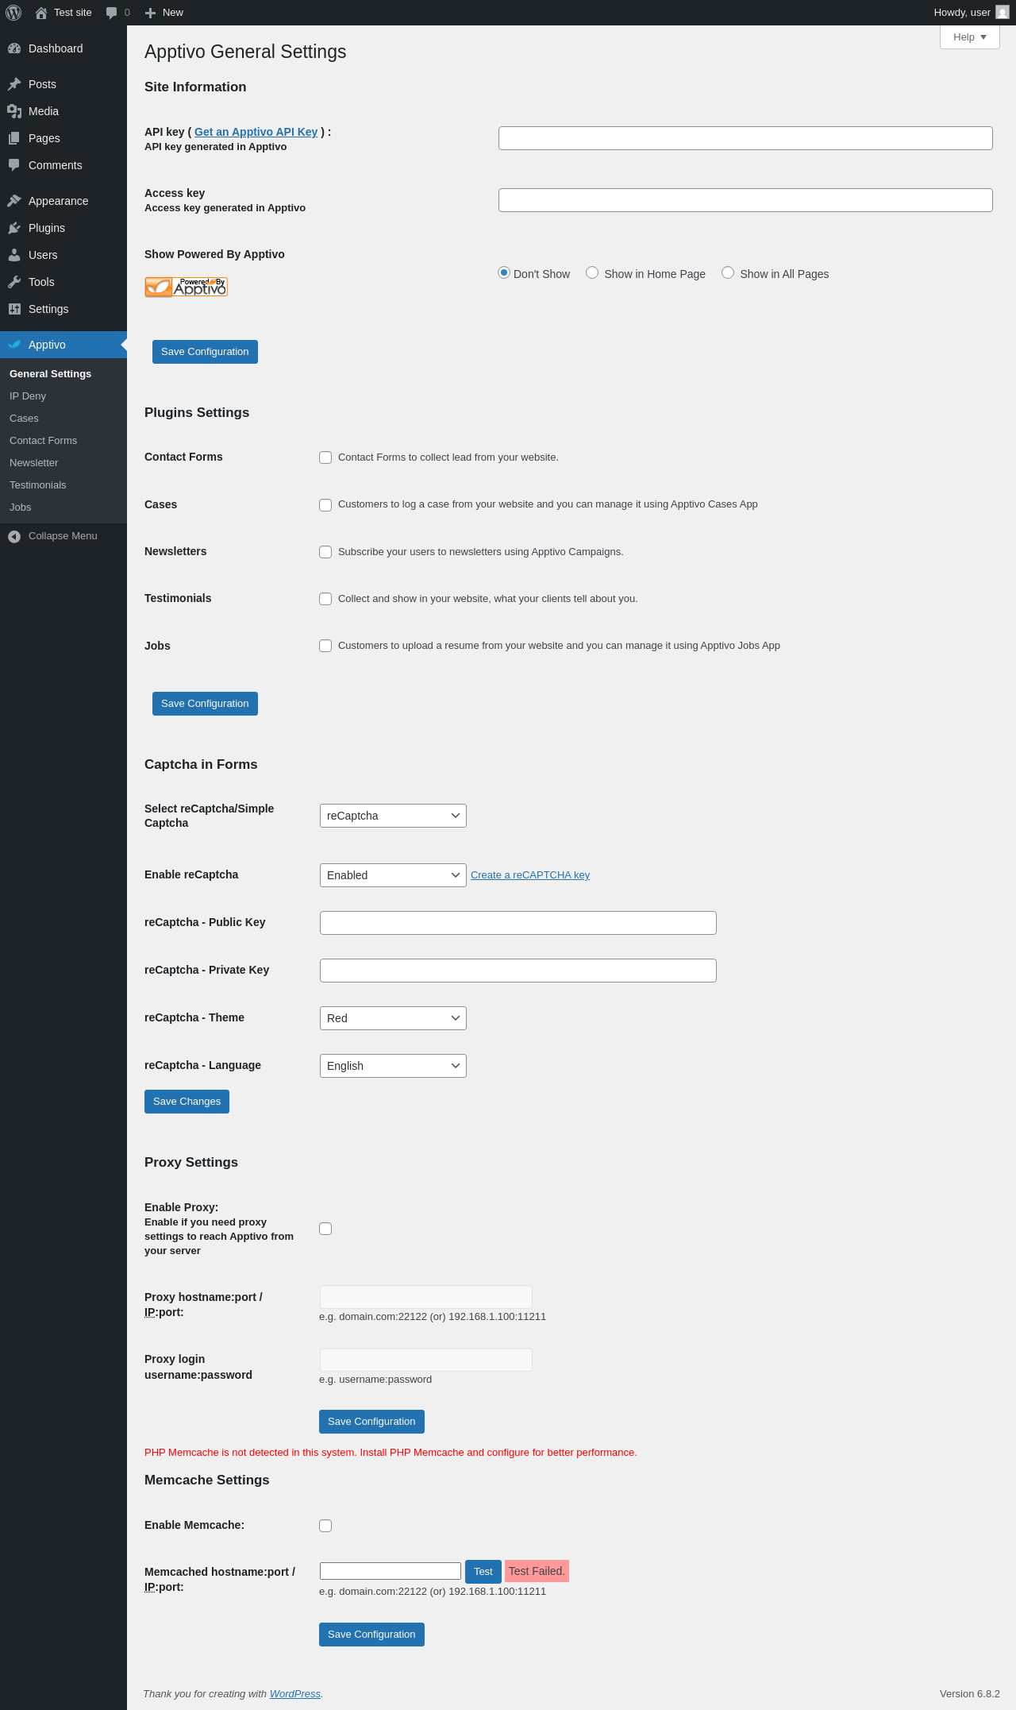Click the Memcached hostname:port input field
Viewport: 1016px width, 1710px height.
click(x=391, y=1571)
